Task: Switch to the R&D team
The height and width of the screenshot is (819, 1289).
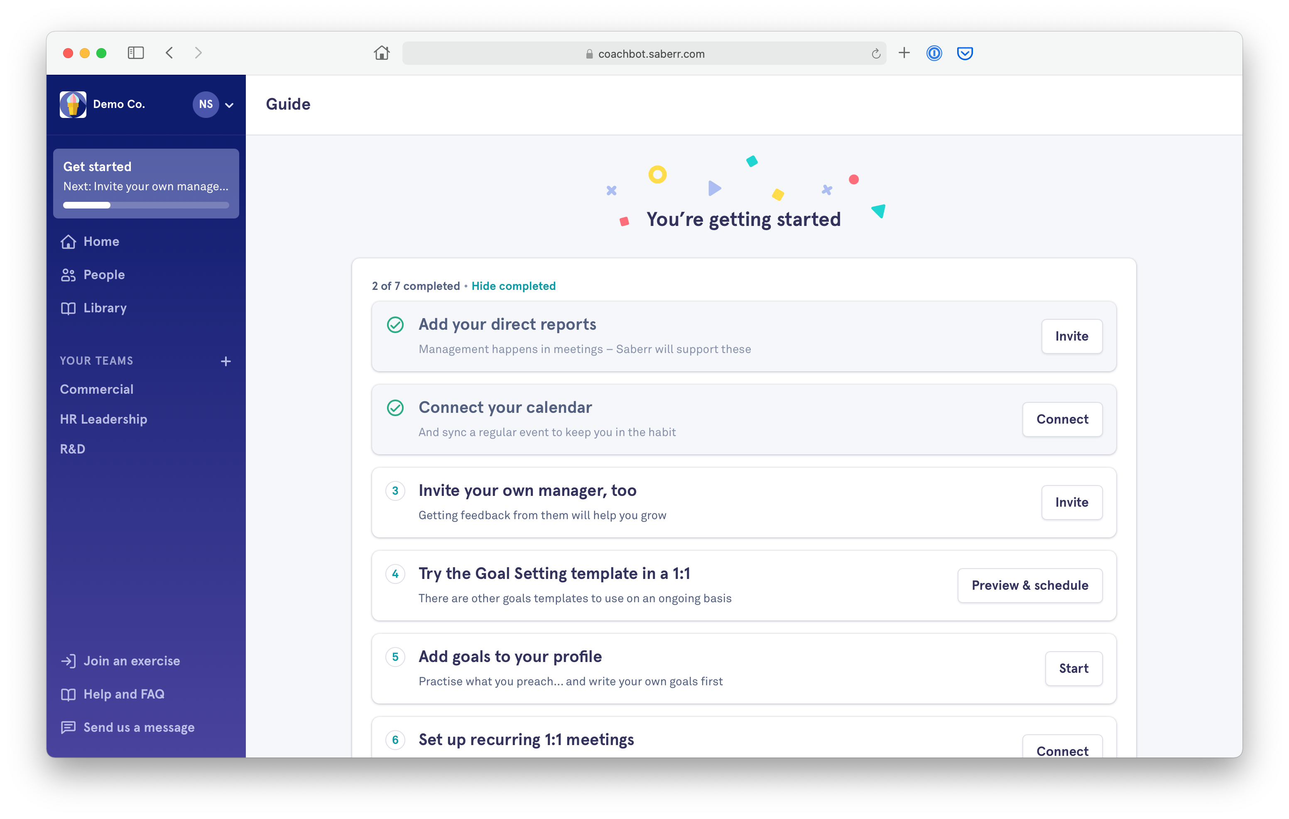Action: (x=73, y=449)
